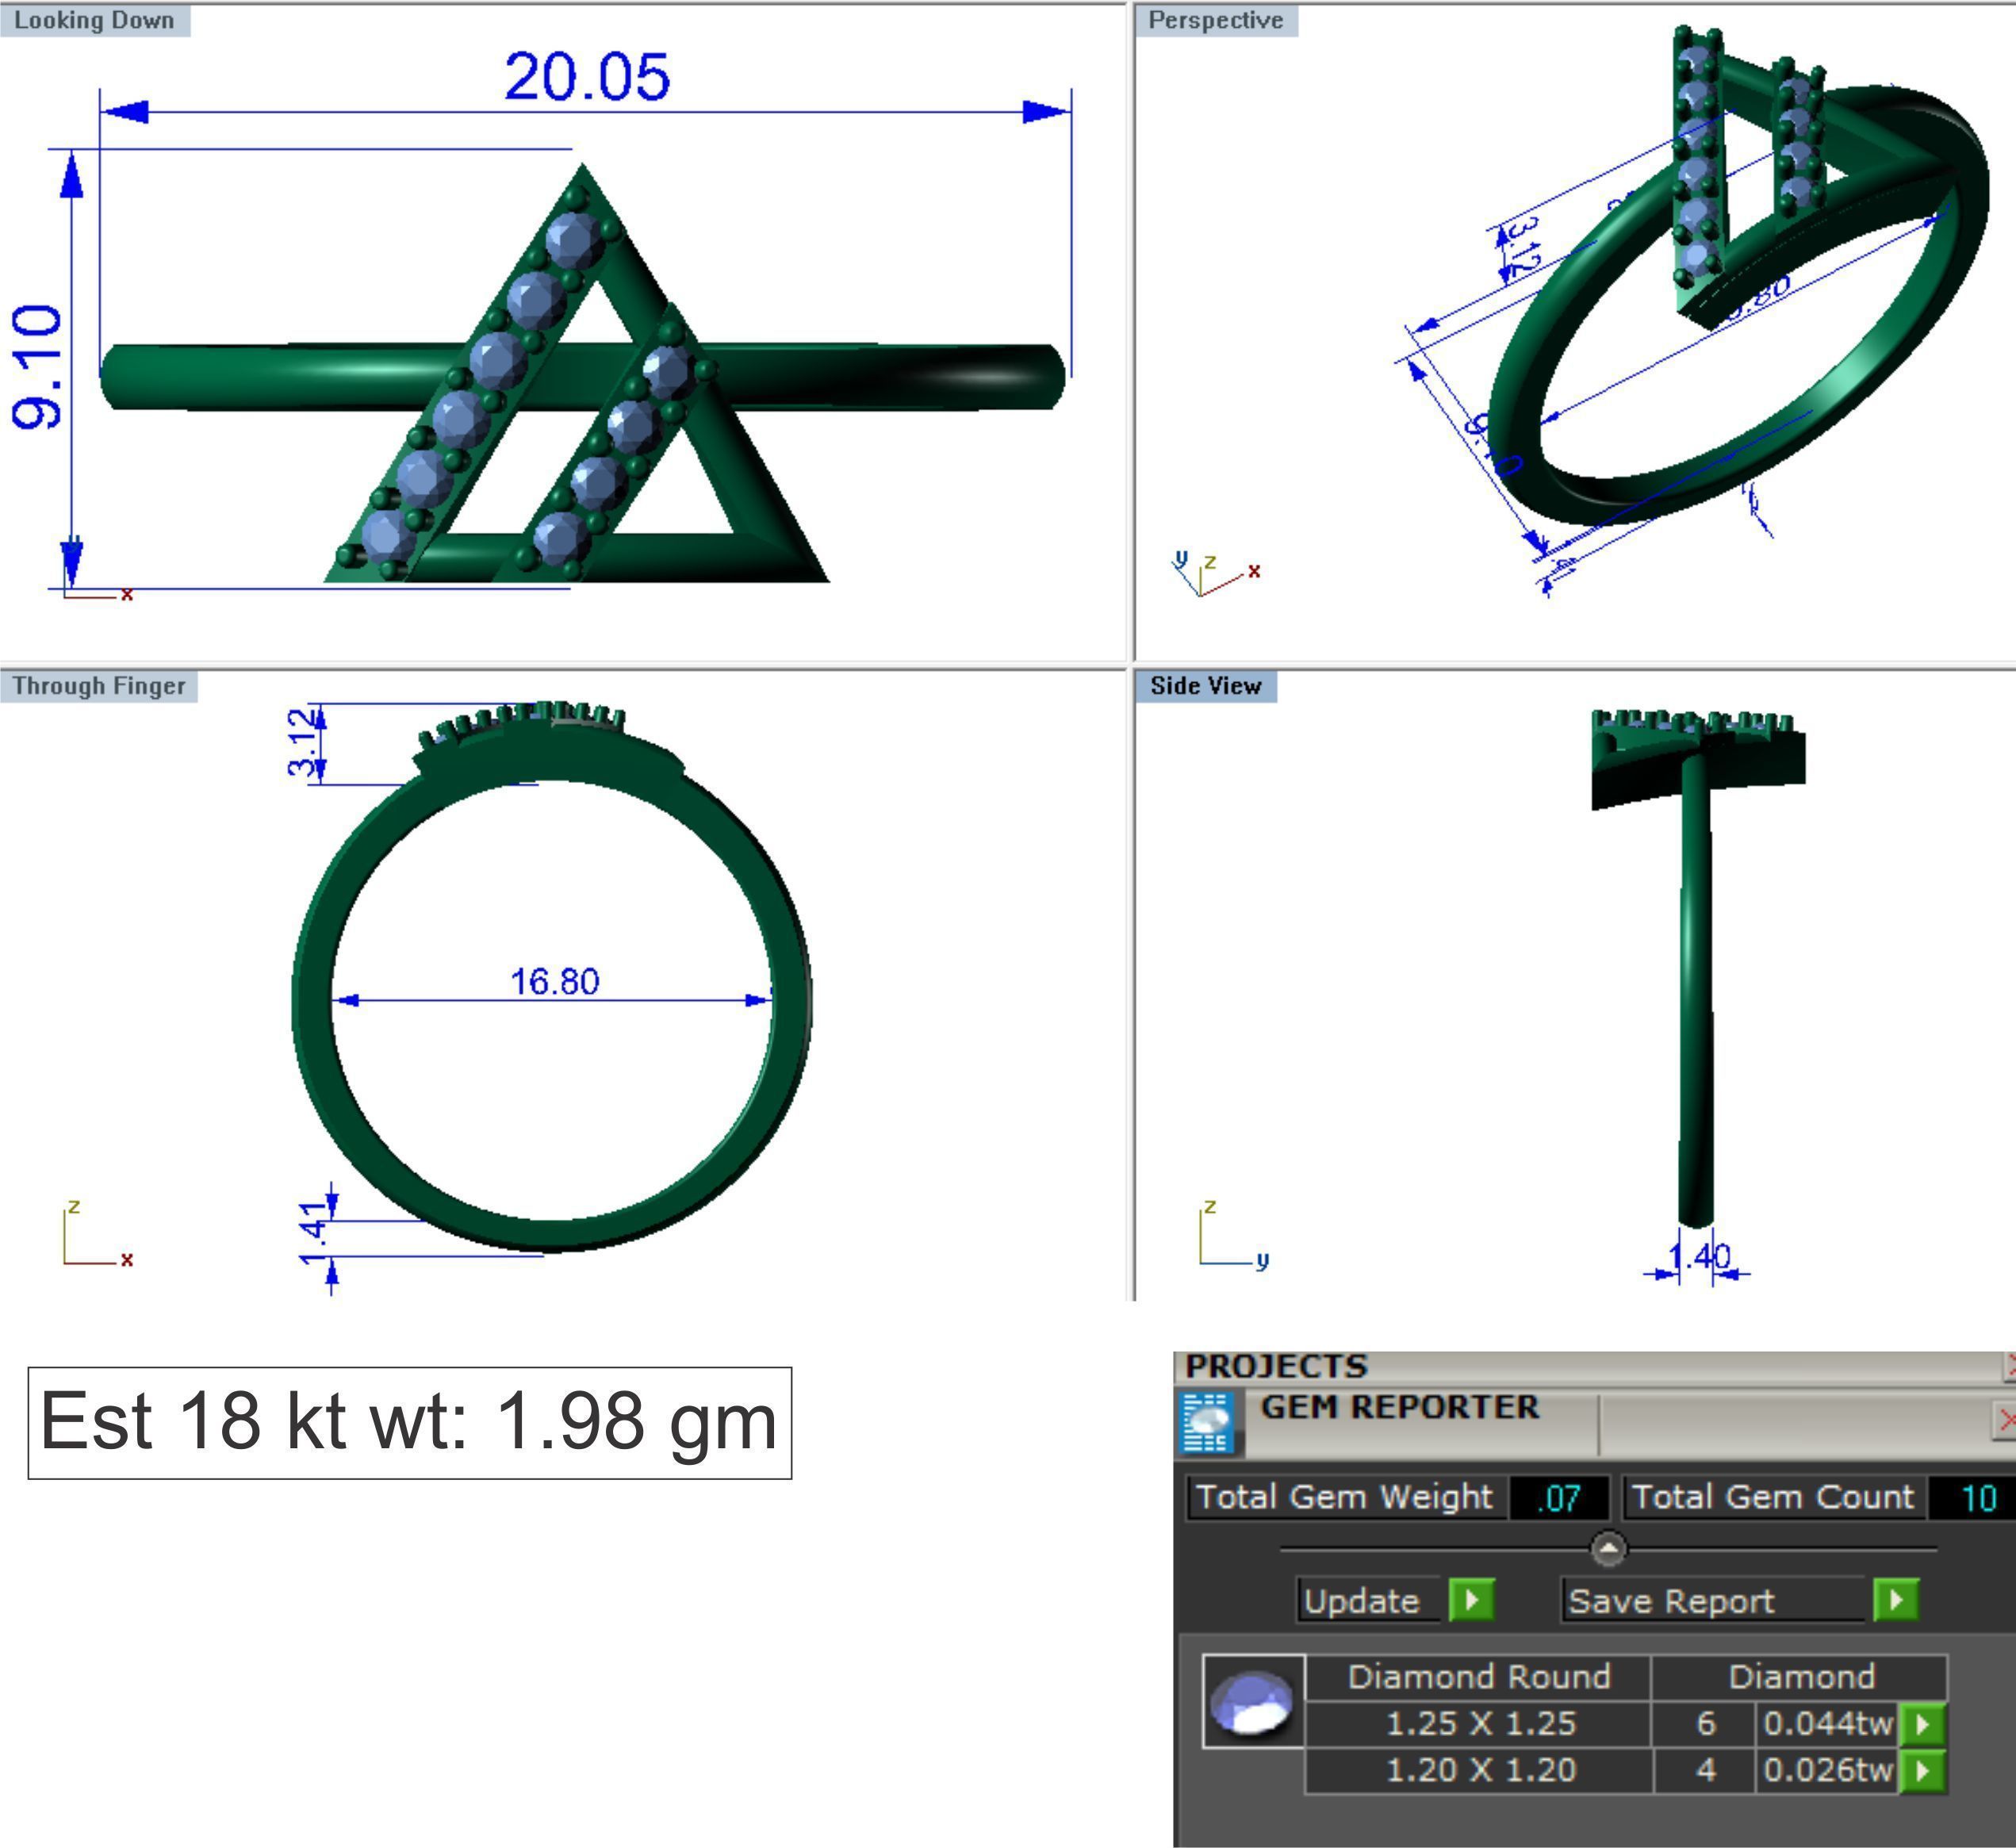Click the 0.026tw weight cell

point(1828,1771)
